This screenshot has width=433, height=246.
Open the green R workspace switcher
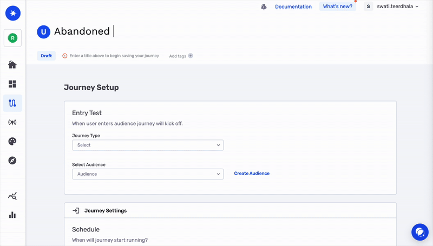pos(12,38)
